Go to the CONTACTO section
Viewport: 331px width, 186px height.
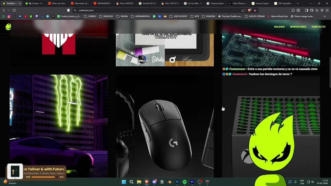tap(318, 27)
